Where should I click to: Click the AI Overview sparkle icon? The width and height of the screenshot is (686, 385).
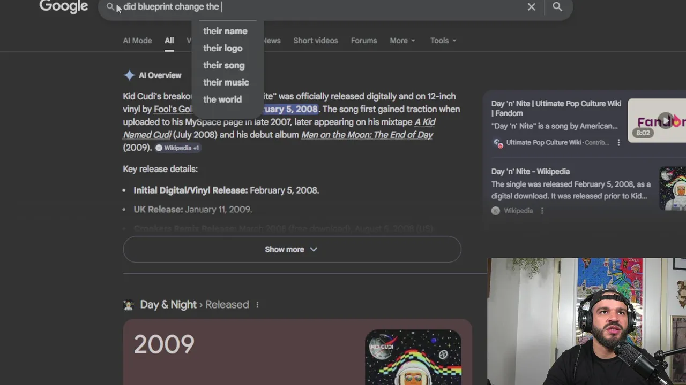coord(129,75)
